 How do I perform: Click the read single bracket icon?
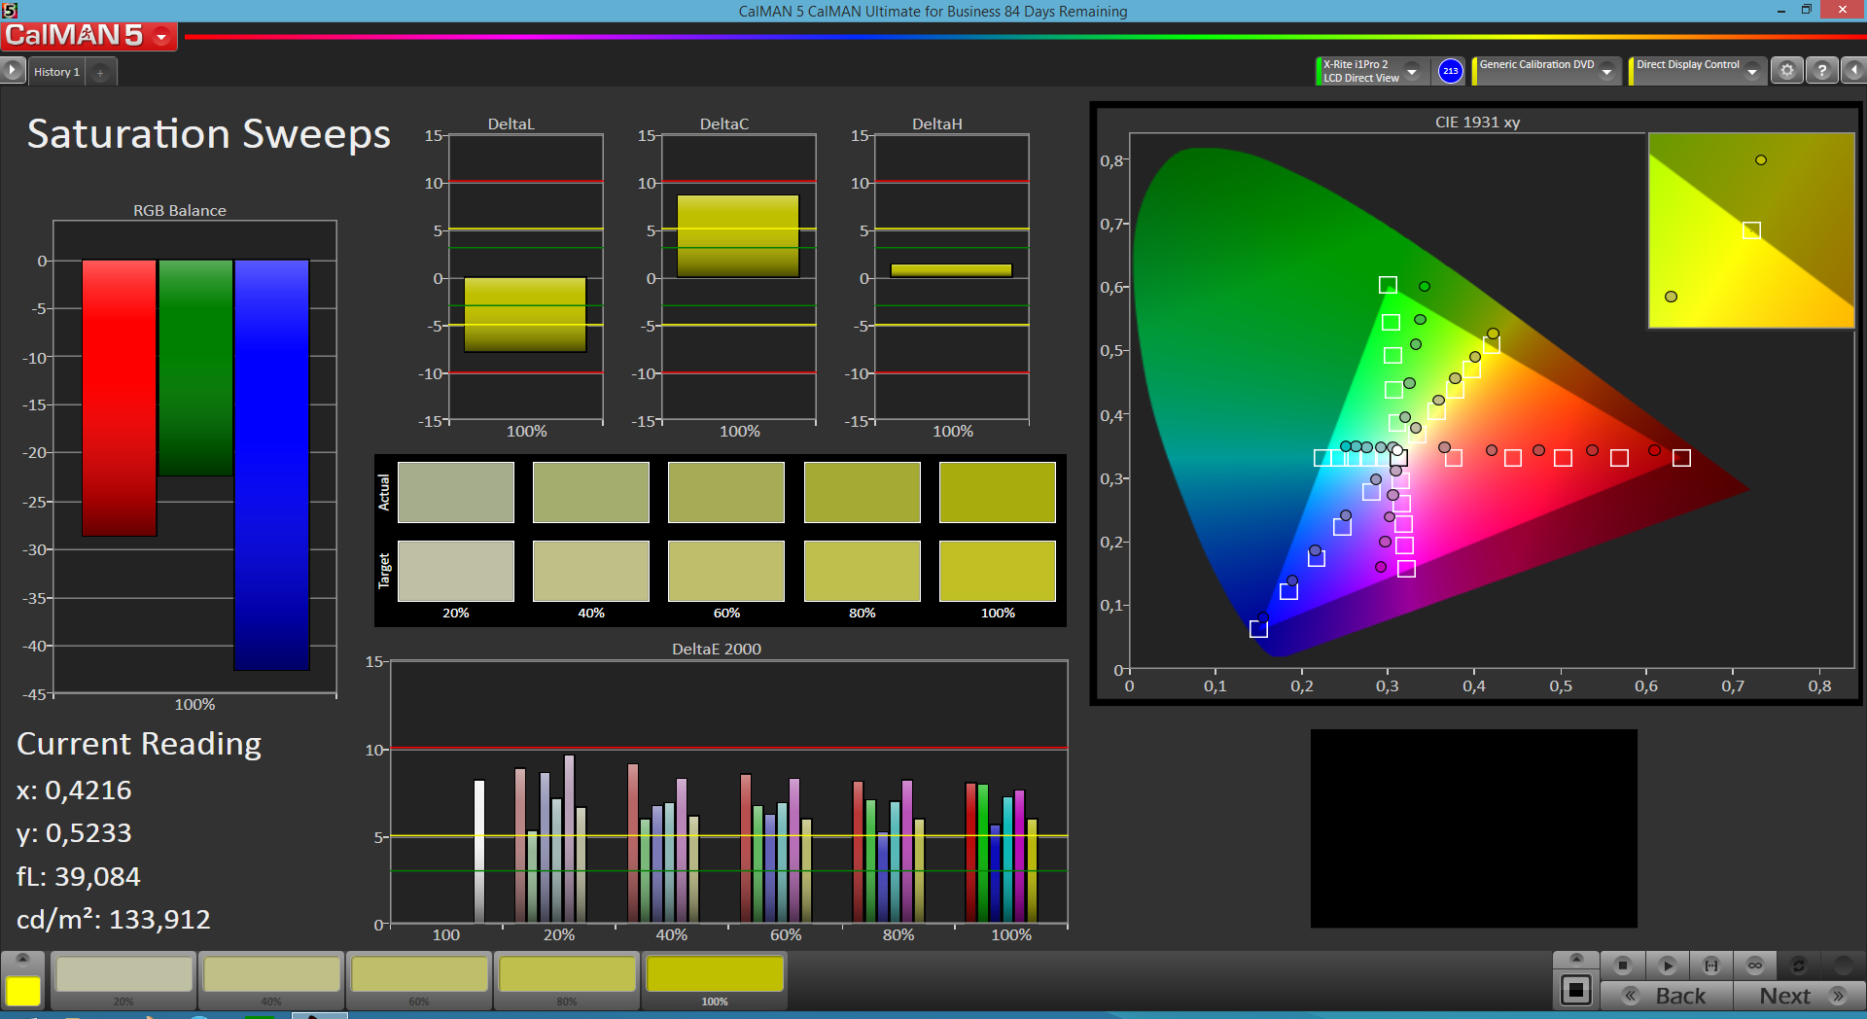tap(1710, 966)
